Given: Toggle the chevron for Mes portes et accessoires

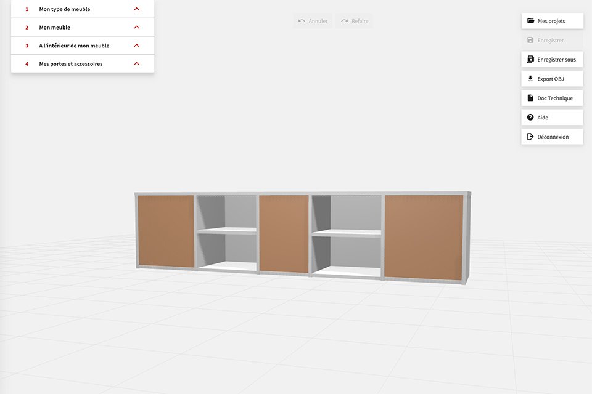Looking at the screenshot, I should click(x=137, y=64).
